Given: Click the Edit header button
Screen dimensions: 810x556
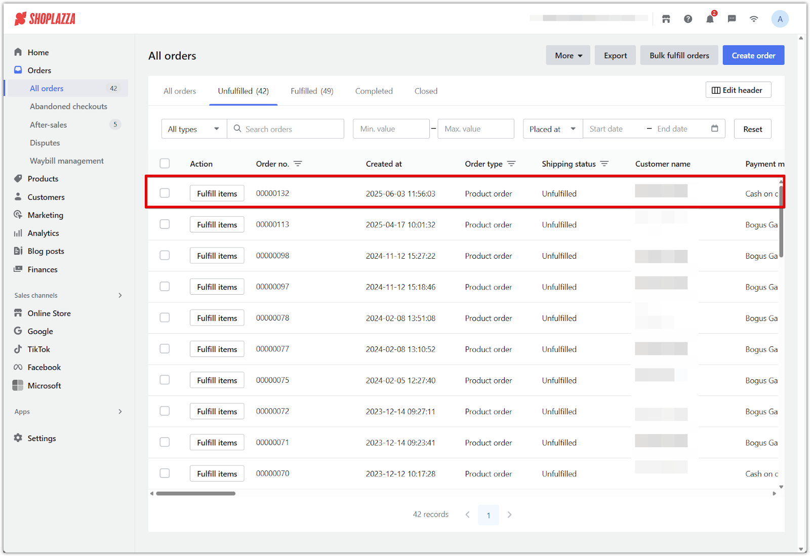Looking at the screenshot, I should (738, 90).
